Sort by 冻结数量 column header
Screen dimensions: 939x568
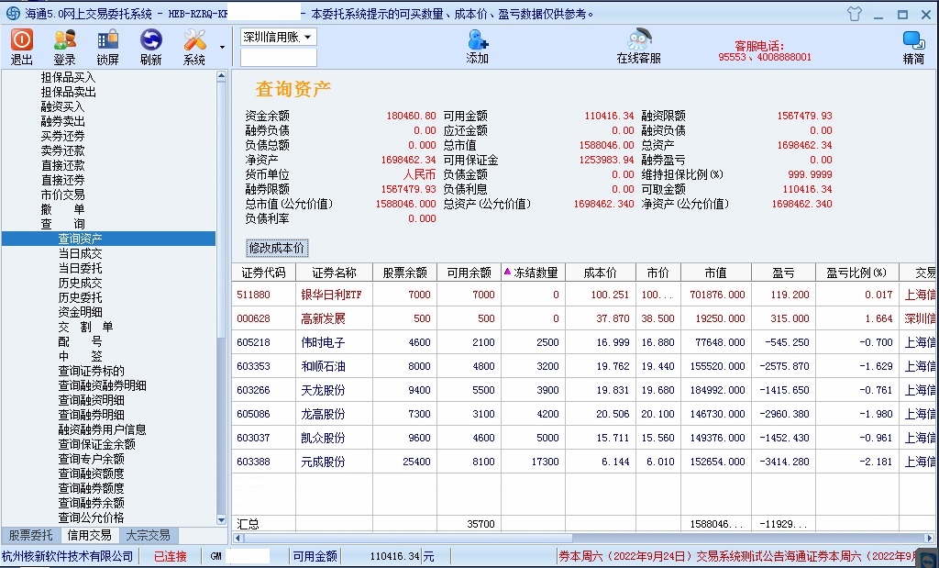pyautogui.click(x=530, y=273)
